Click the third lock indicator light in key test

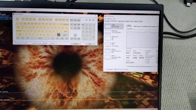click(93, 20)
